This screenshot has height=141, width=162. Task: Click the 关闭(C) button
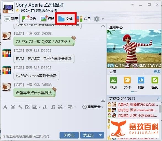69,135
